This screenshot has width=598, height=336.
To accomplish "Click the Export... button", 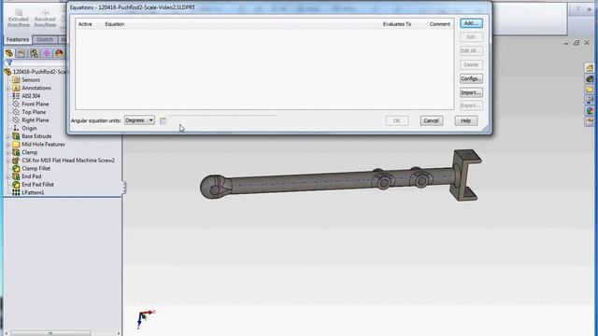I will pyautogui.click(x=471, y=105).
